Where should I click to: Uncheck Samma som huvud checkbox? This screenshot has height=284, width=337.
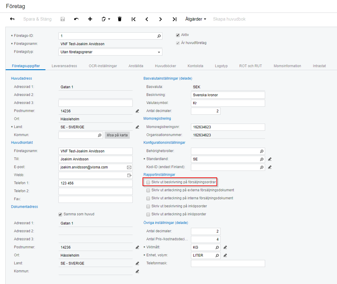click(x=60, y=214)
